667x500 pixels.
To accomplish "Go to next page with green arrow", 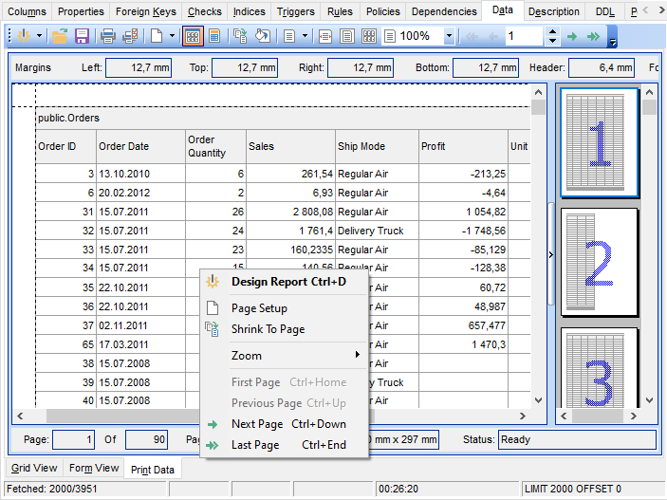I will pyautogui.click(x=571, y=36).
